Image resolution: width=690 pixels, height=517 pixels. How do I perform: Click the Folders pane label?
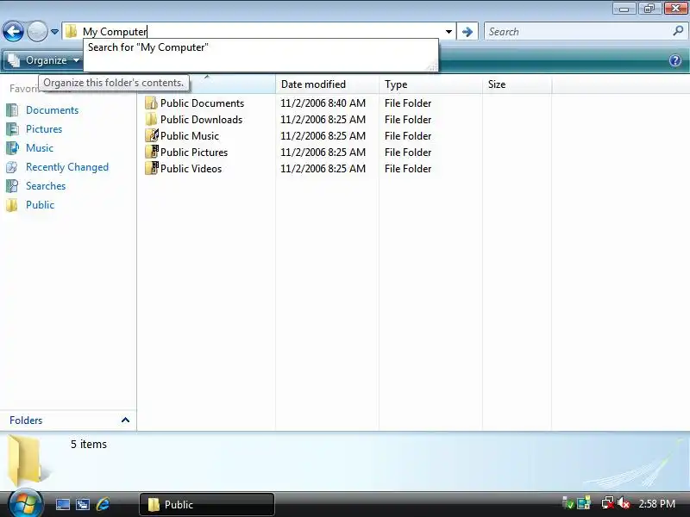tap(26, 420)
